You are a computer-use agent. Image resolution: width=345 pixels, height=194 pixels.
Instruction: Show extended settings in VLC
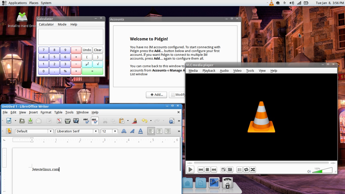pyautogui.click(x=230, y=170)
